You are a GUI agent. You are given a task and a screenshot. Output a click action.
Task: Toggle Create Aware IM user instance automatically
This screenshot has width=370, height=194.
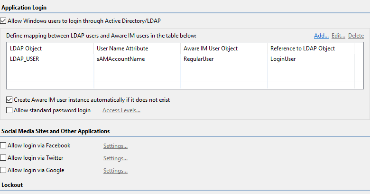click(x=9, y=100)
